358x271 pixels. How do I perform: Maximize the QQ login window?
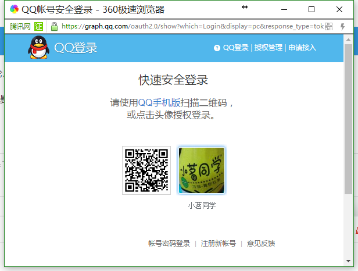(312, 10)
